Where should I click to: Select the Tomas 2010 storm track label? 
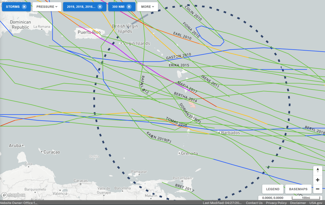pyautogui.click(x=176, y=122)
